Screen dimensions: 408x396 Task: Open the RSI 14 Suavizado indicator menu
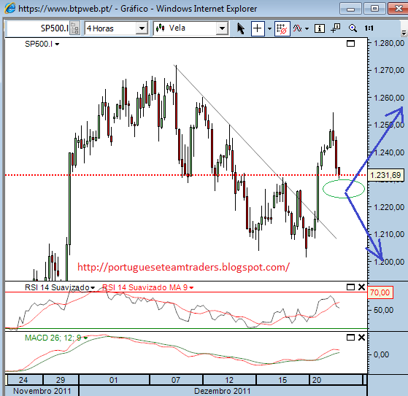(93, 288)
